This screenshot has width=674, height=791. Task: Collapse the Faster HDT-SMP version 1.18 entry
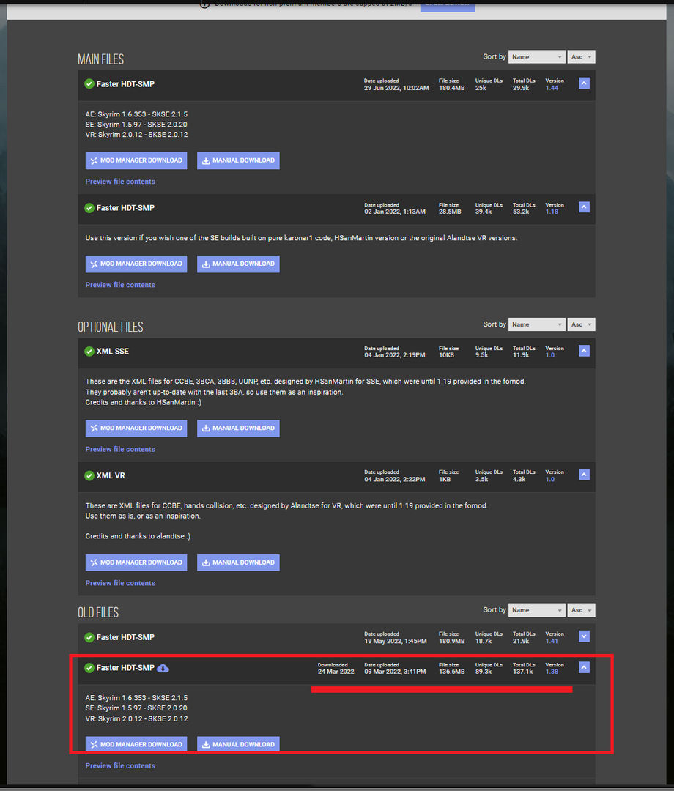pos(584,207)
